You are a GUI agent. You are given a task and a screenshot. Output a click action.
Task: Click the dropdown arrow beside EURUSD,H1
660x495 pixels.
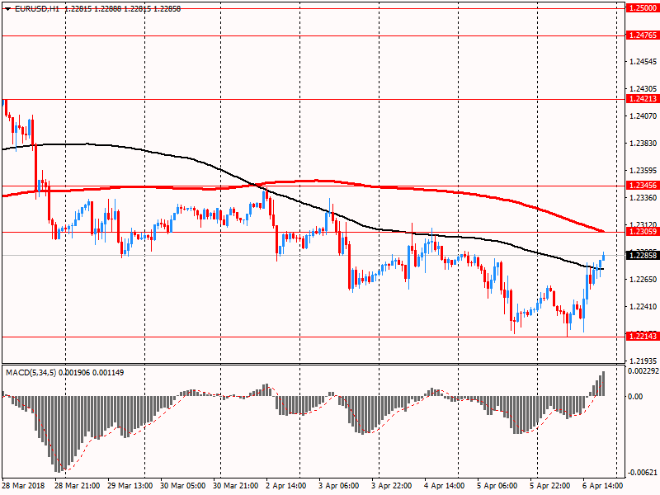click(8, 9)
